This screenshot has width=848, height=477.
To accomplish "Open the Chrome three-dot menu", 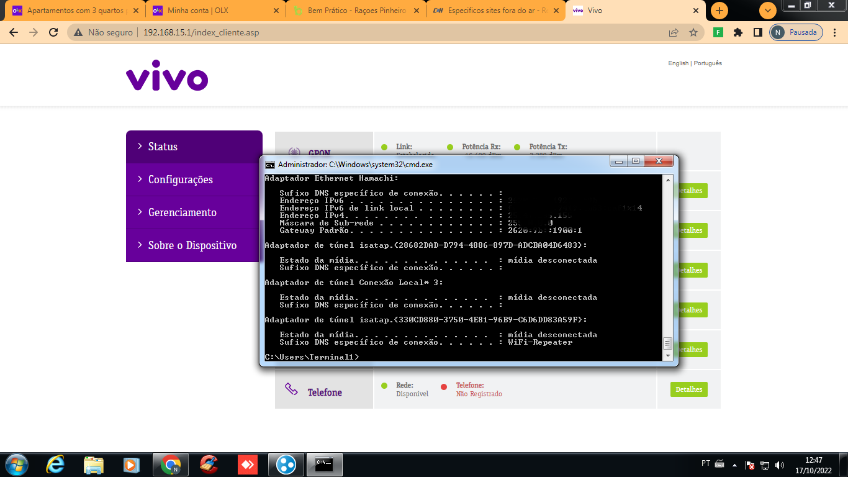I will [836, 32].
